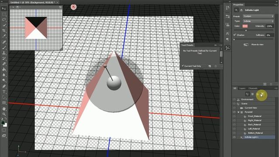279x157 pixels.
Task: Open the light Color swatch
Action: coord(245,26)
